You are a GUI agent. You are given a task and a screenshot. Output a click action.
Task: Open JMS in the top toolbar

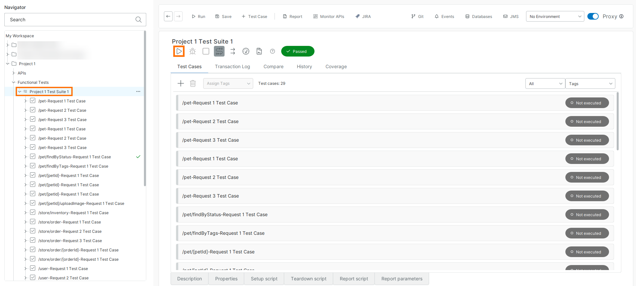click(511, 16)
